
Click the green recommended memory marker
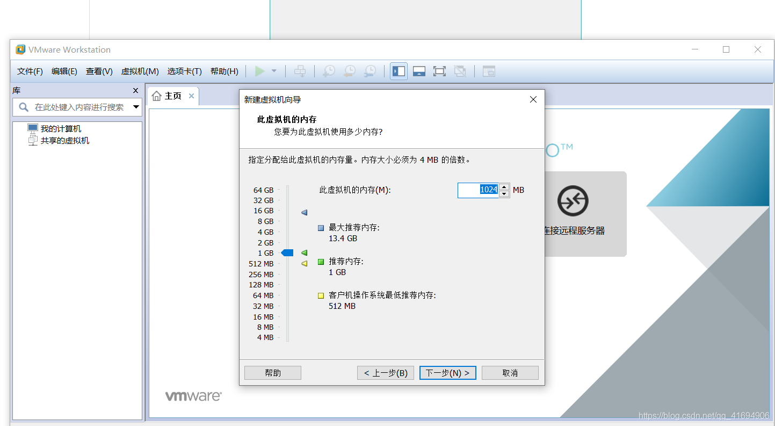coord(305,252)
